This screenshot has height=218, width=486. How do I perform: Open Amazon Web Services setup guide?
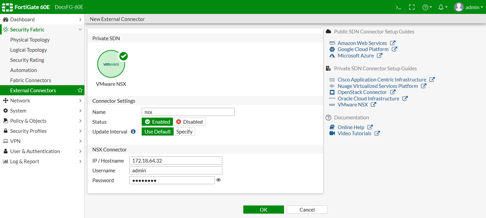362,43
